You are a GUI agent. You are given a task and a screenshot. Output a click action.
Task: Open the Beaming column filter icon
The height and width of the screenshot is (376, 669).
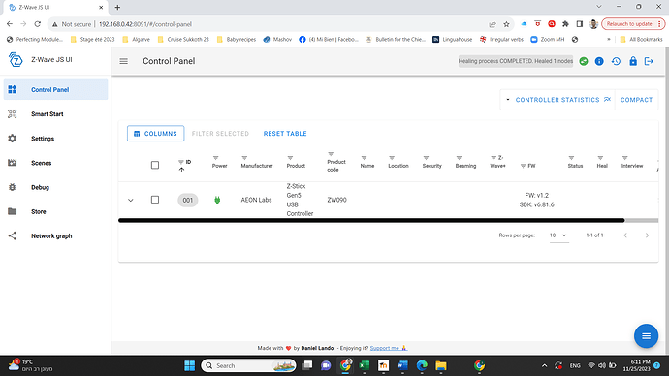coord(459,158)
